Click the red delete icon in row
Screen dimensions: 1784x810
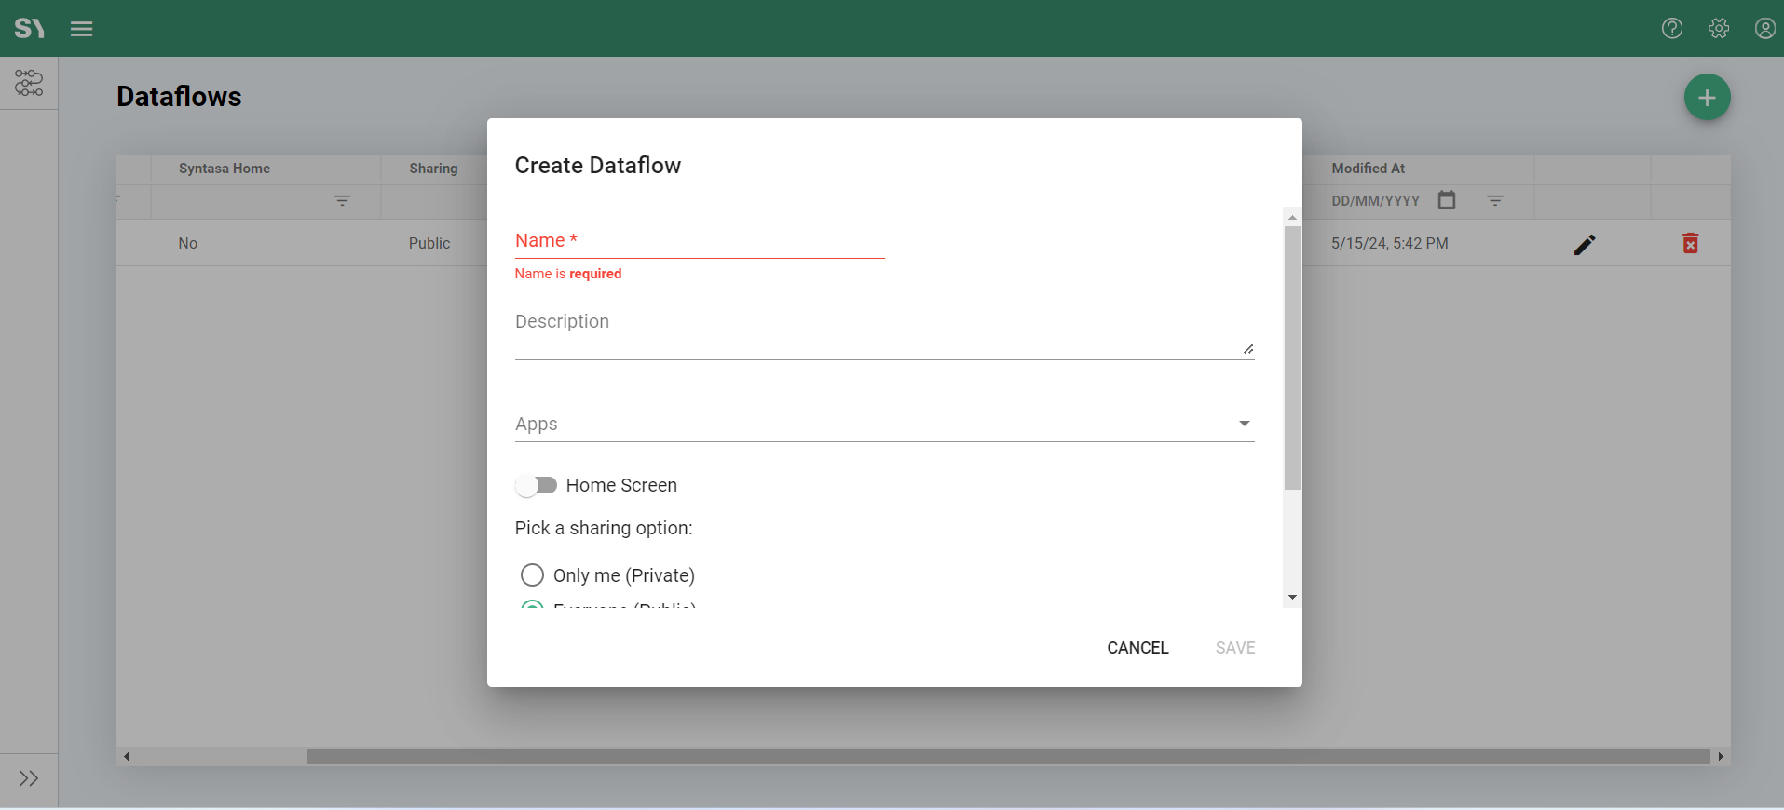pyautogui.click(x=1690, y=244)
